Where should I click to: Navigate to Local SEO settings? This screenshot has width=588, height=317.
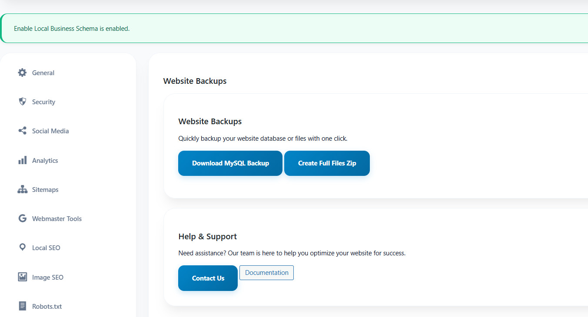point(46,248)
